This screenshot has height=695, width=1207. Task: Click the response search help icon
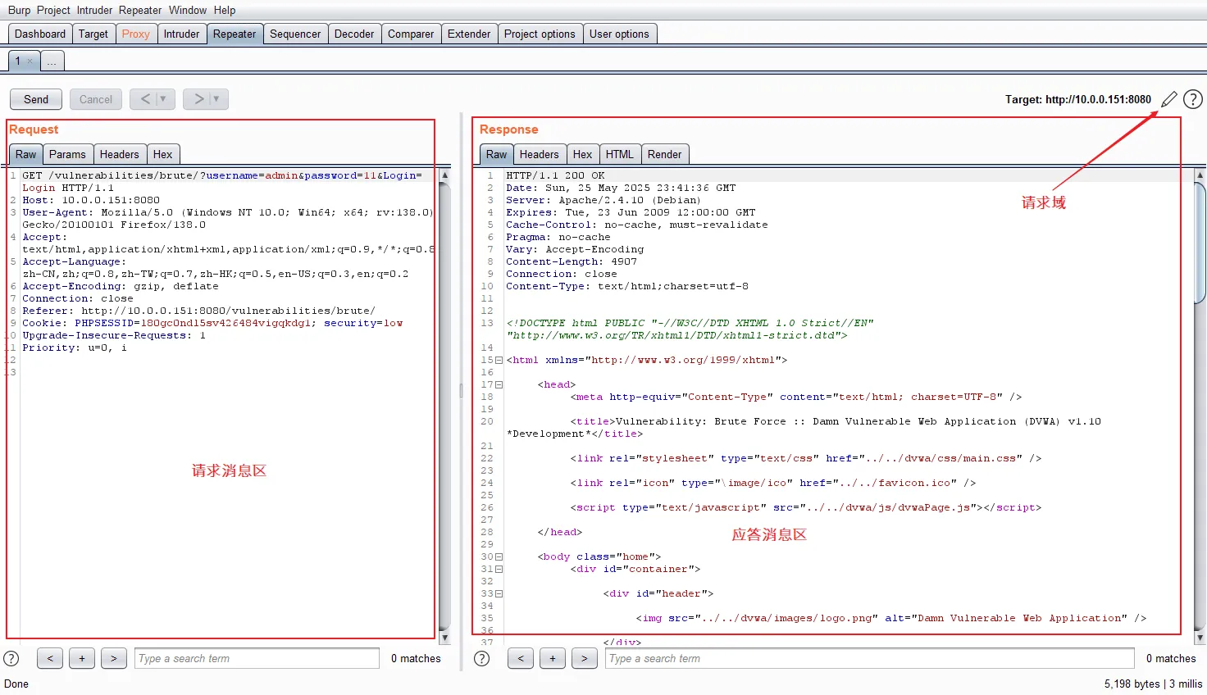coord(482,658)
